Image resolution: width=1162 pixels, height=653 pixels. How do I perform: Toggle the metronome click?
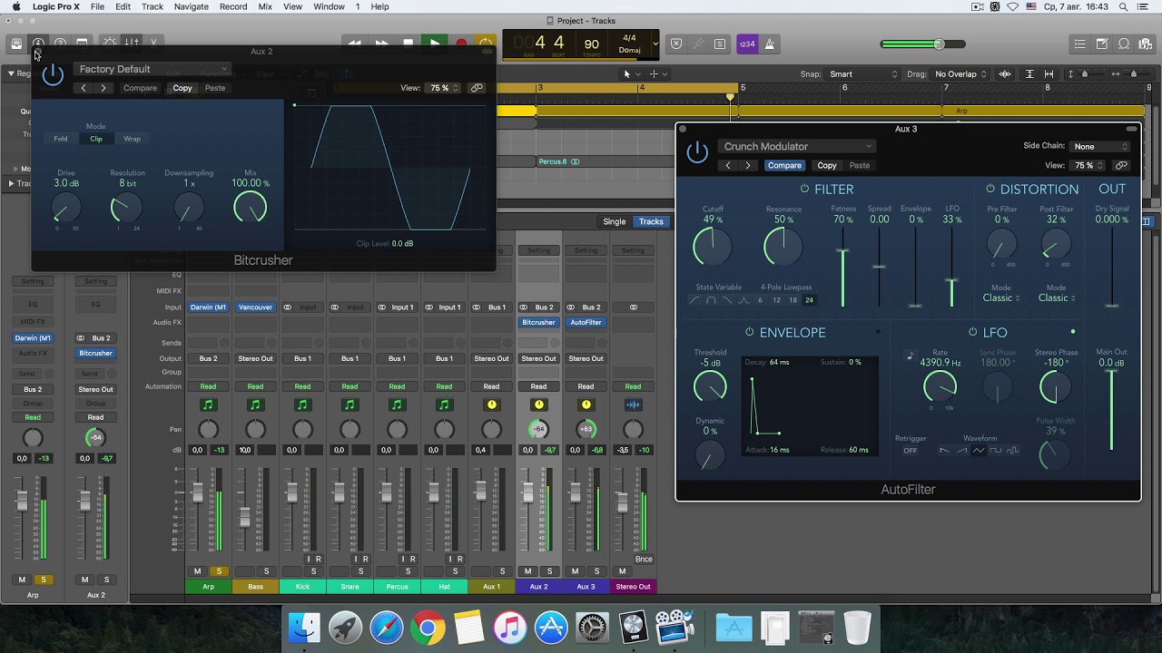click(x=770, y=44)
